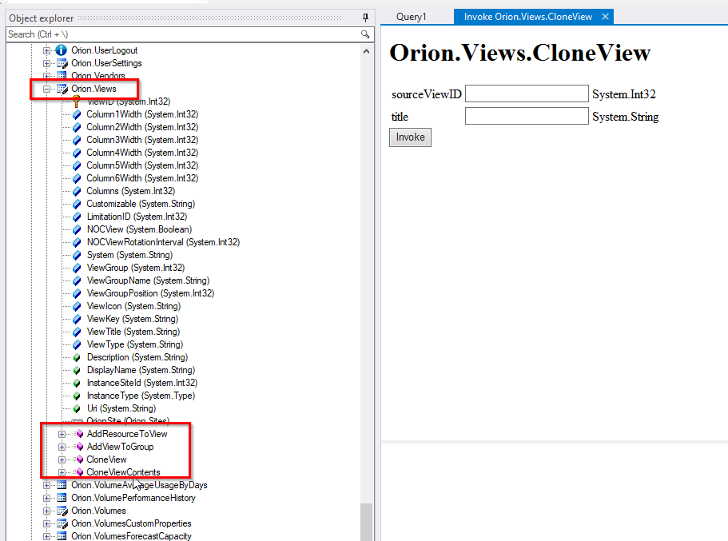Select ViewGroupName (System.String) row
Image resolution: width=728 pixels, height=541 pixels.
(148, 280)
